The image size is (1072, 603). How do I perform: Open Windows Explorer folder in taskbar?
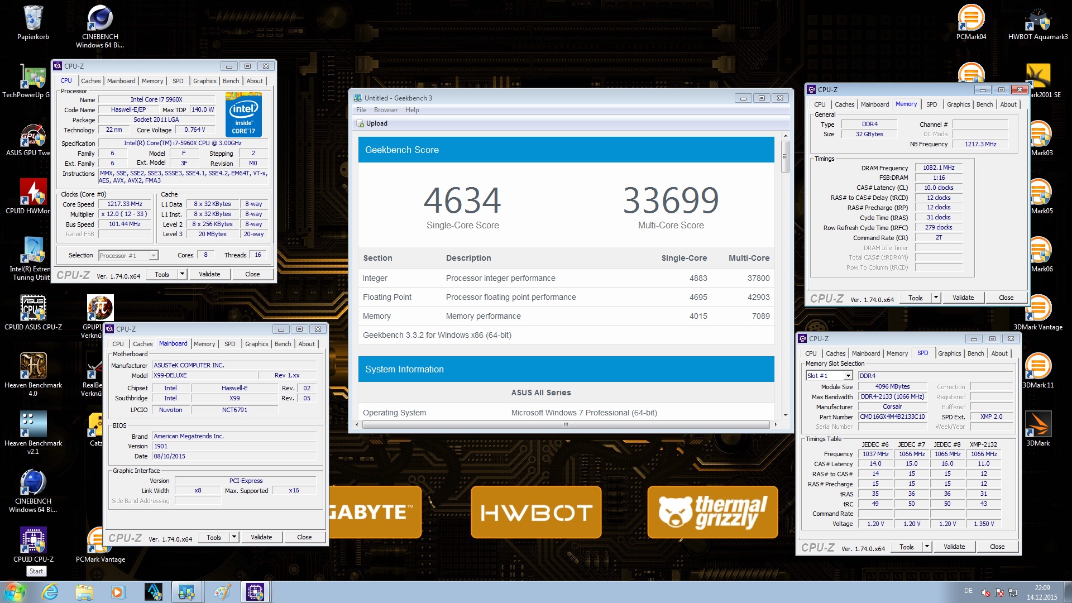[x=84, y=592]
